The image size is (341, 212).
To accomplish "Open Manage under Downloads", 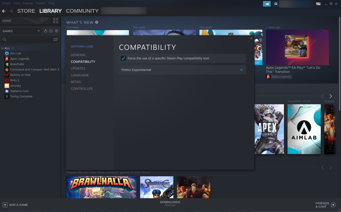I will 170,205.
